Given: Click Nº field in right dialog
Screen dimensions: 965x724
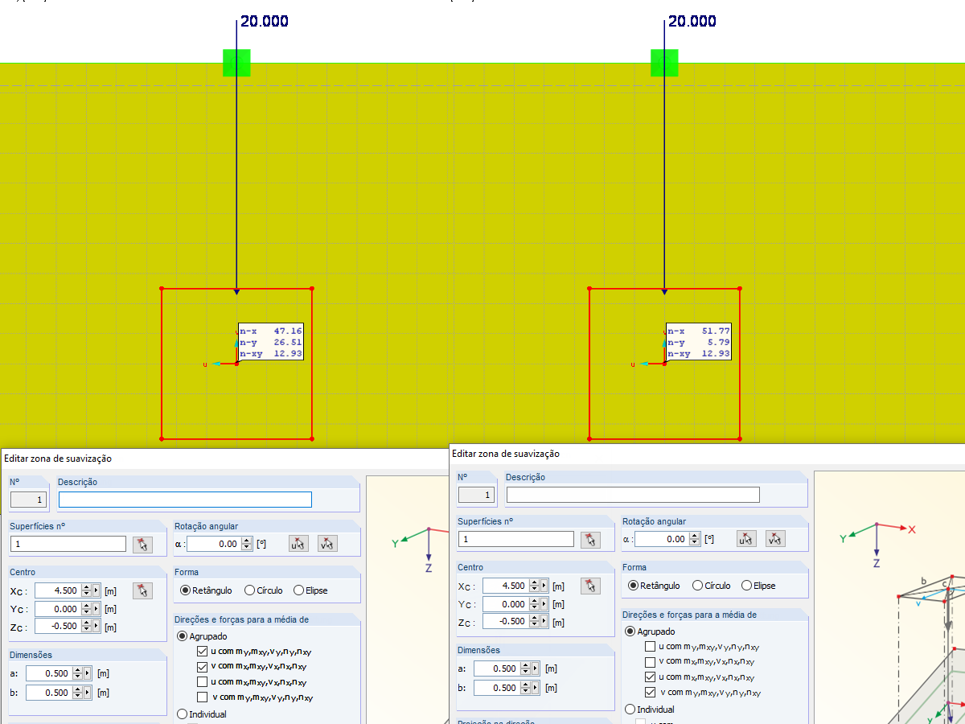Looking at the screenshot, I should (476, 495).
